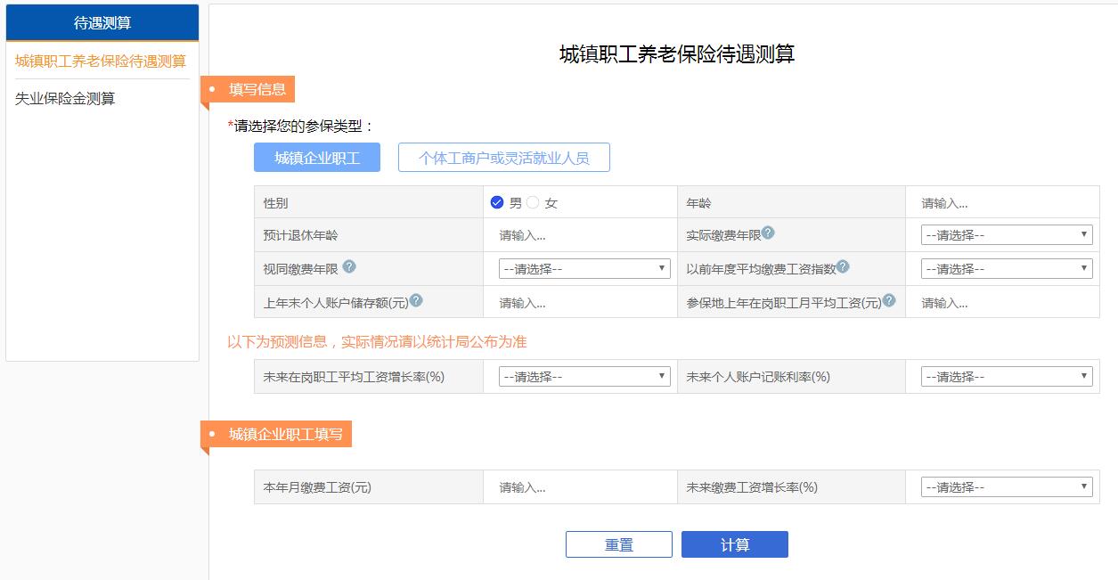Select 女 gender radio button
Image resolution: width=1118 pixels, height=580 pixels.
tap(533, 202)
